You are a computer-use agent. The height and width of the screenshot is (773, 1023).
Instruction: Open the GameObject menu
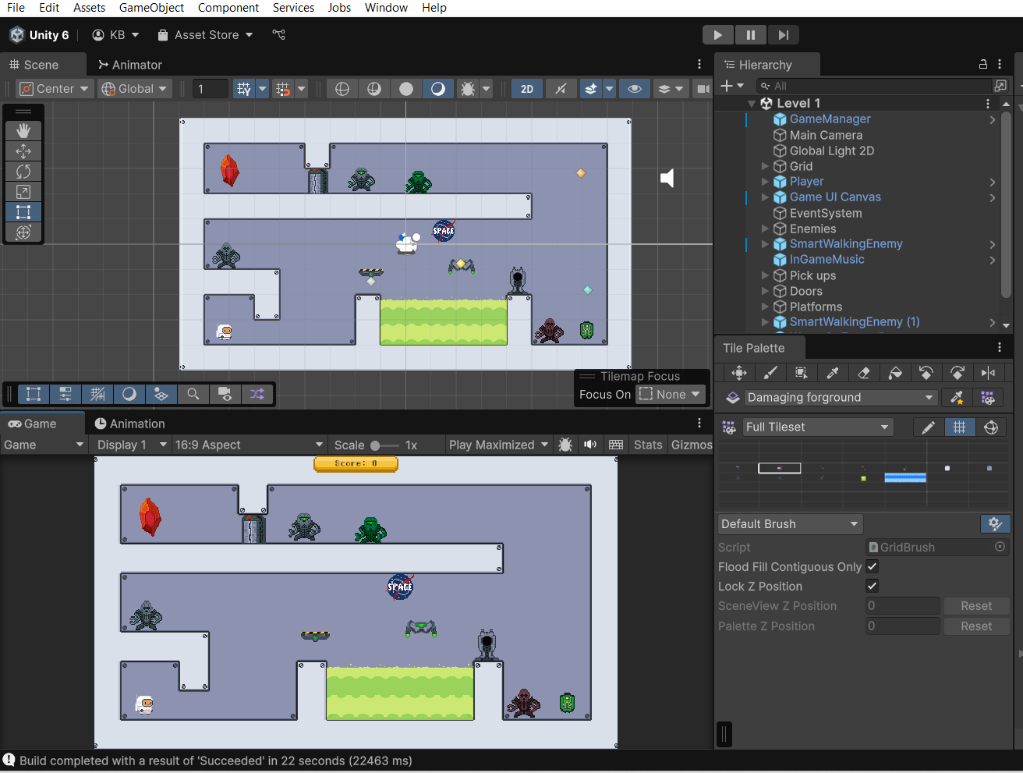coord(151,8)
